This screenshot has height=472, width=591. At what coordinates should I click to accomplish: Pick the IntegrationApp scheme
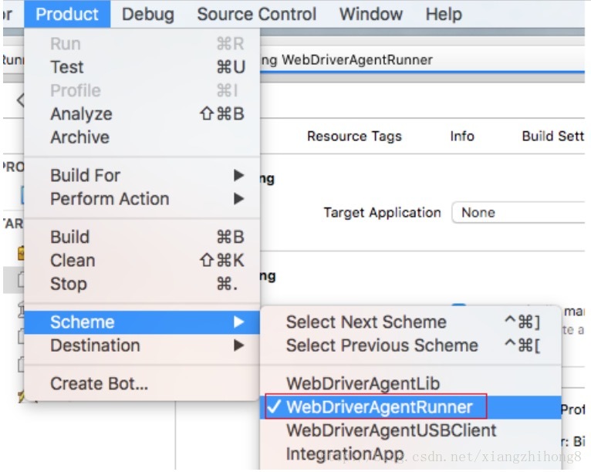tap(344, 453)
